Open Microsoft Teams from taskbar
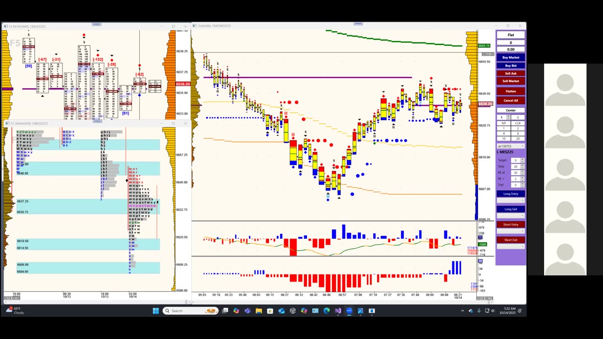The image size is (603, 339). (x=247, y=311)
